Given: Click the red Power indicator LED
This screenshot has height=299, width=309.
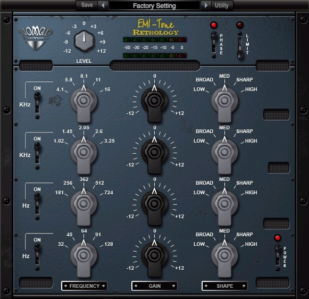Looking at the screenshot, I should coord(278,238).
